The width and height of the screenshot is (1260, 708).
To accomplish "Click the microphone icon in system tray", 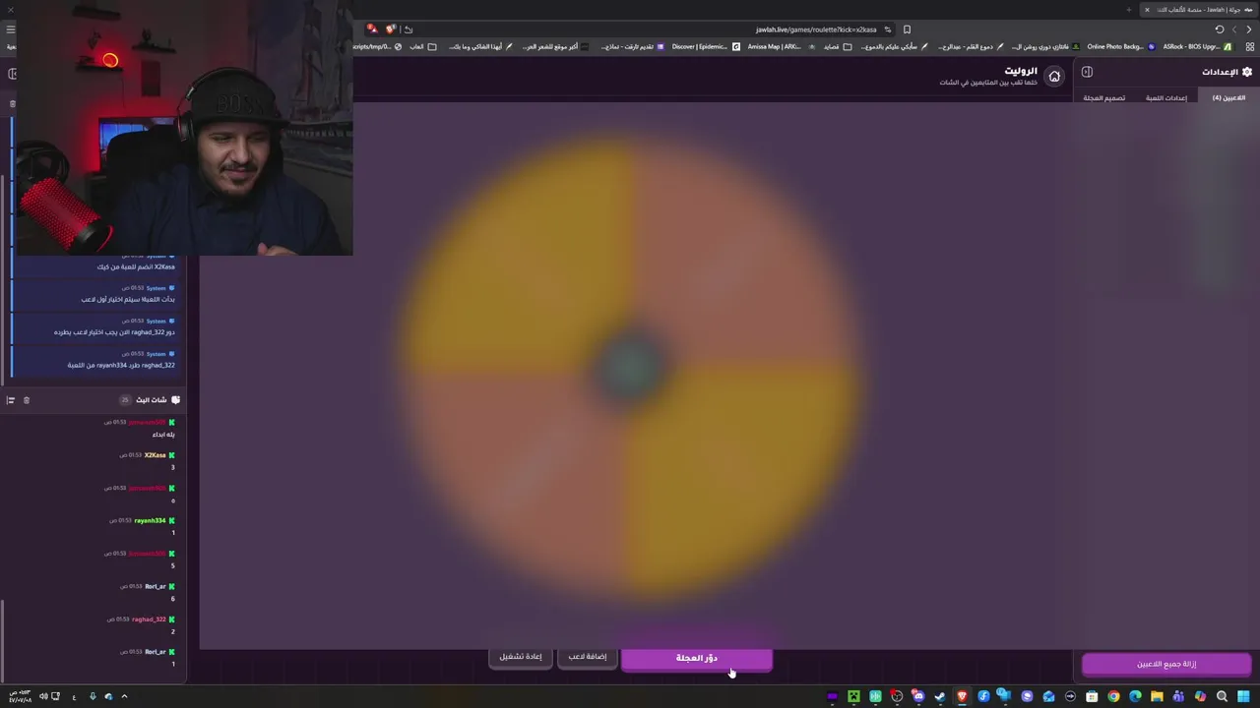I will [93, 696].
